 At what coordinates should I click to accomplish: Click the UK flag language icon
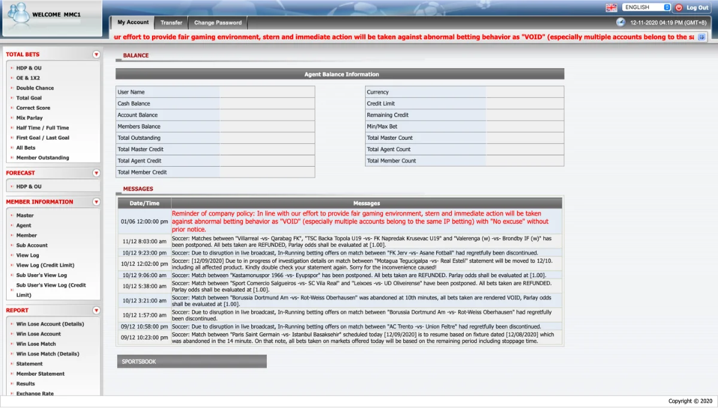(x=611, y=8)
